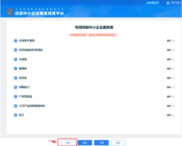Click number 1 badge beside 企业基本情况

pyautogui.click(x=15, y=41)
